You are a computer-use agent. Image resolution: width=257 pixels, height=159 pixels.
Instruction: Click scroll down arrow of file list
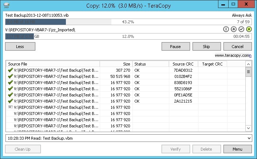(x=248, y=128)
